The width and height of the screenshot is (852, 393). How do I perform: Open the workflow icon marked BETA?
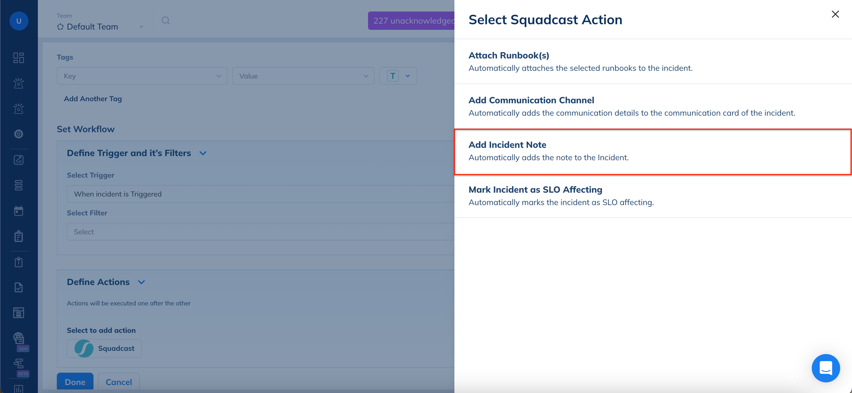coord(18,363)
